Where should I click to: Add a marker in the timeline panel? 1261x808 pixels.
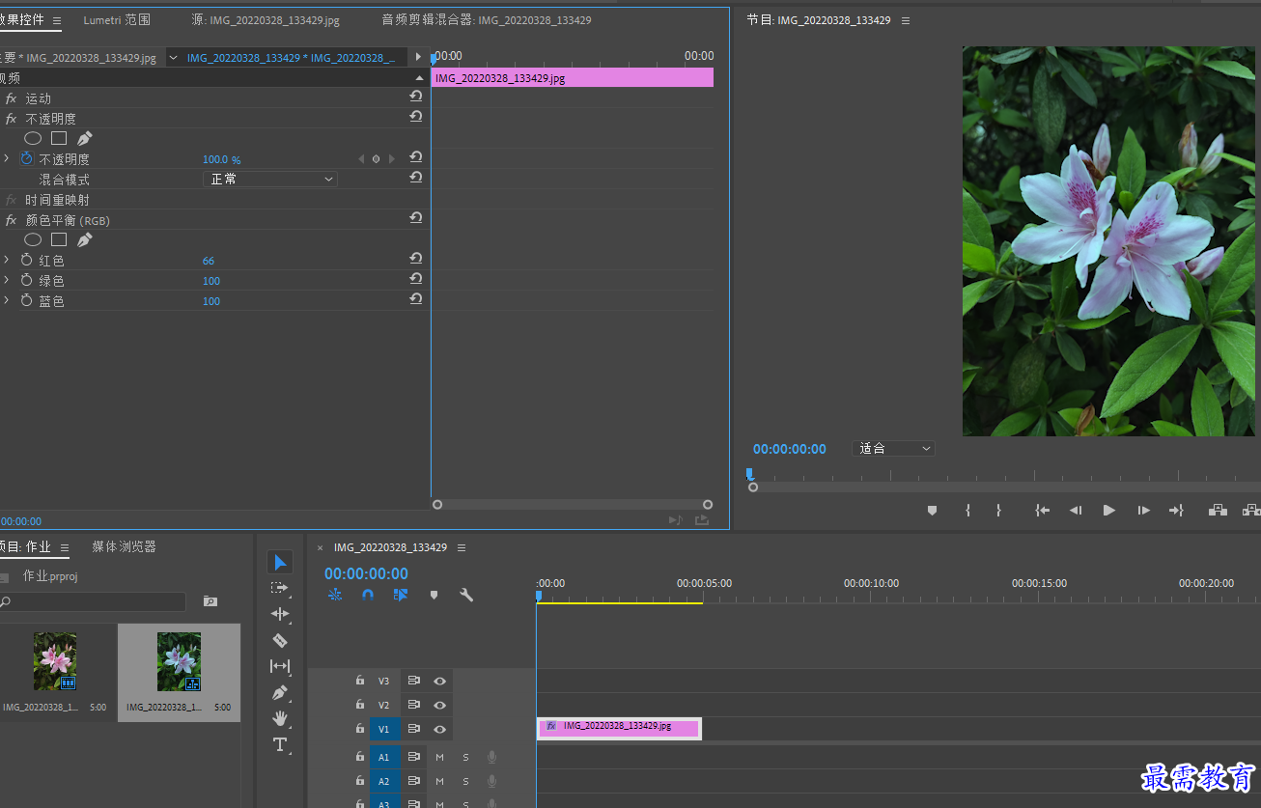434,595
